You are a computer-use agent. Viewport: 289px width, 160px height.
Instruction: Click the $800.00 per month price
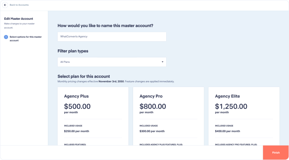[153, 106]
